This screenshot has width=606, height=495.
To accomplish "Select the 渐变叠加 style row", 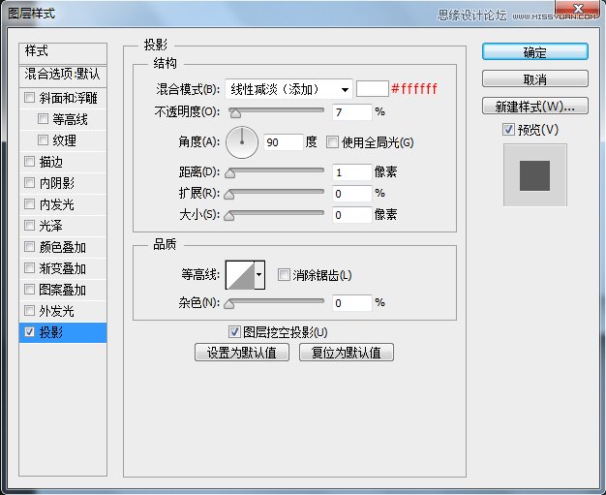I will [x=63, y=268].
